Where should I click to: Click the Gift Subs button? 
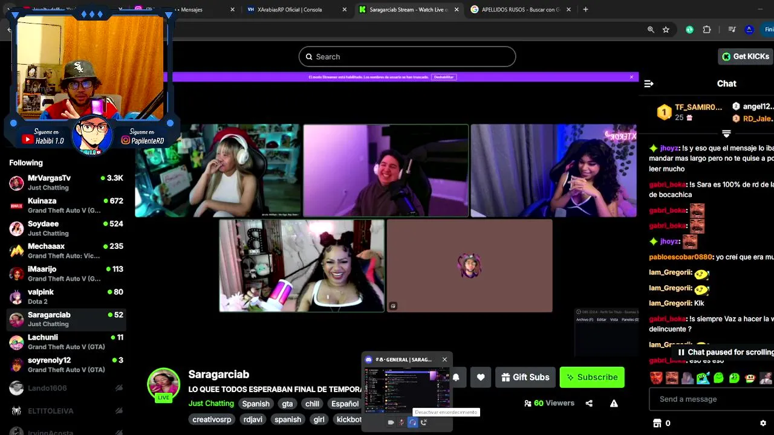coord(525,377)
